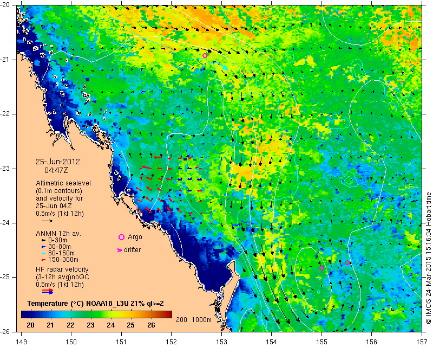Click the '150-300m' depth label
This screenshot has height=347, width=433.
click(63, 260)
